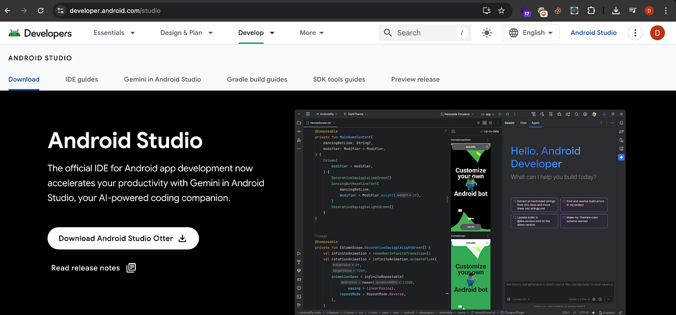Click the green Run triangle in IDE screenshot
The height and width of the screenshot is (315, 676).
point(500,114)
